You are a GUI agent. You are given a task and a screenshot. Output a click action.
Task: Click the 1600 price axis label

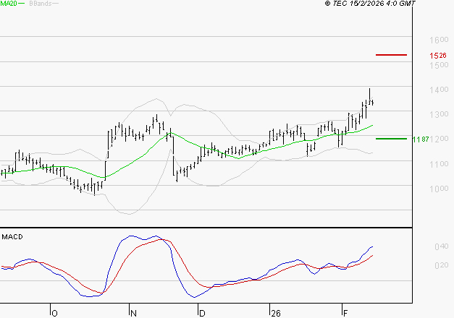click(439, 40)
